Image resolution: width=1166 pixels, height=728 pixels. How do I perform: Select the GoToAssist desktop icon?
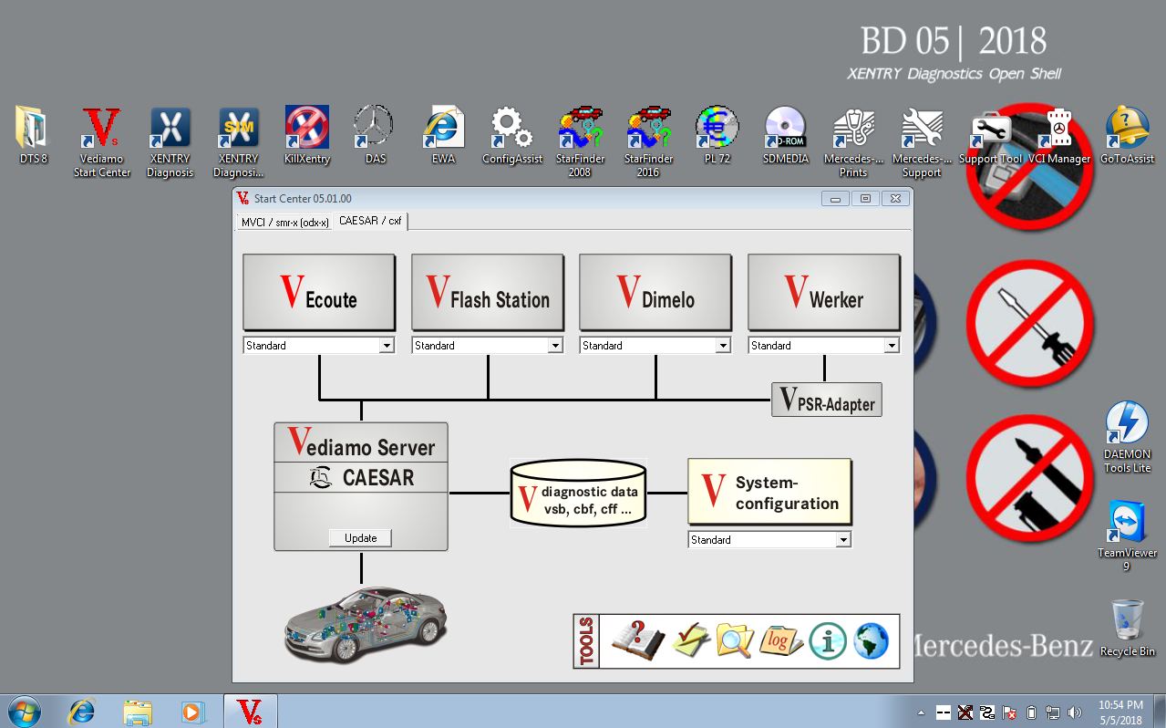(1127, 135)
